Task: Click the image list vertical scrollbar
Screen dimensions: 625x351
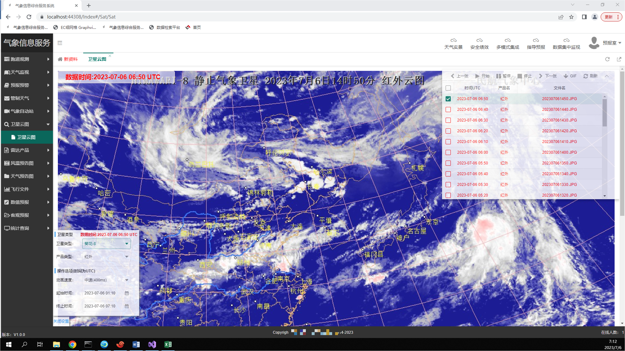Action: tap(605, 112)
